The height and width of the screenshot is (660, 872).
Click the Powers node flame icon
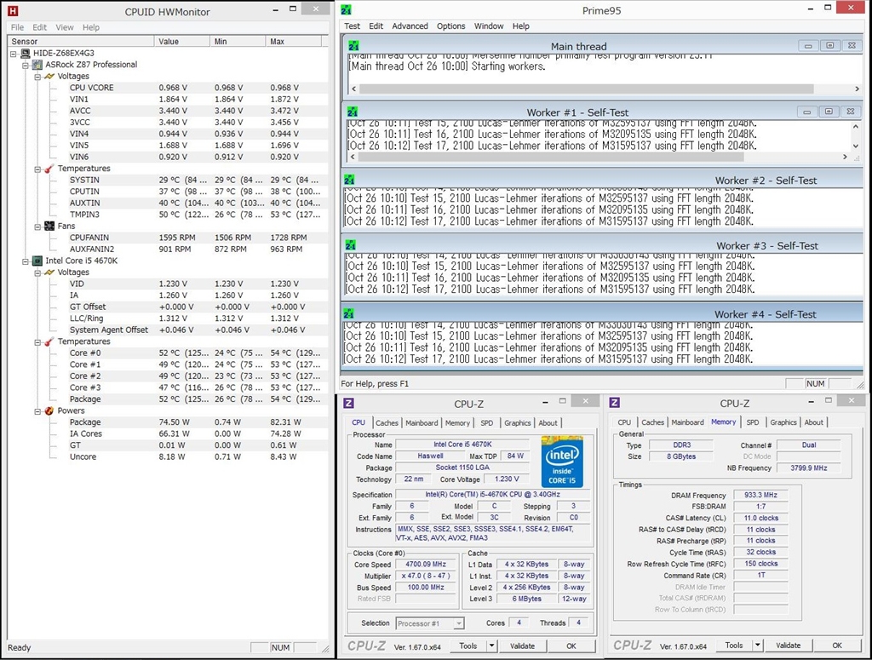coord(49,410)
